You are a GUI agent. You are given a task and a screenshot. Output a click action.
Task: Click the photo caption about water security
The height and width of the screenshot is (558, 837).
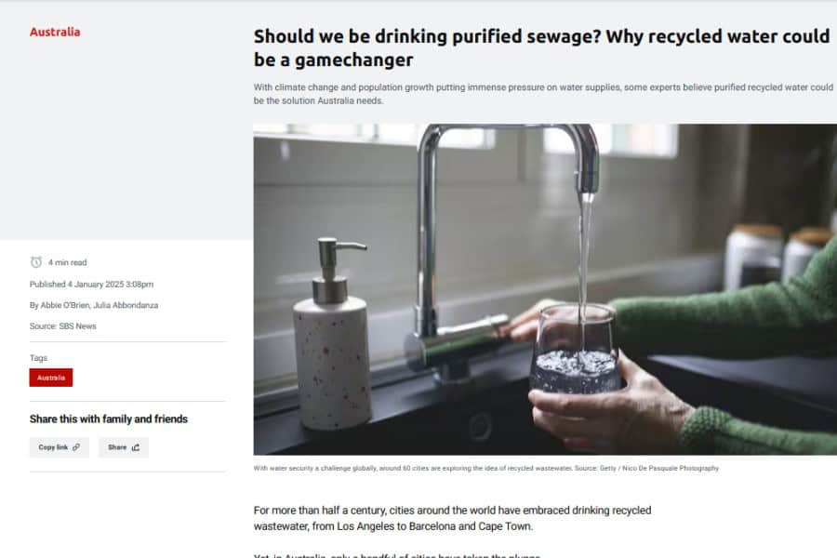point(485,468)
